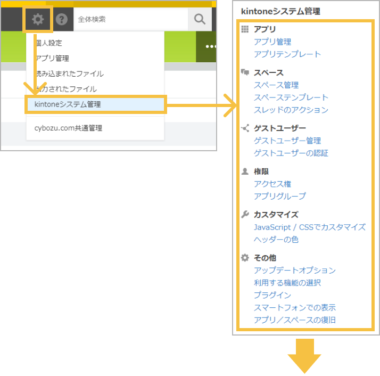Screen dimensions: 380x376
Task: Click the その他 section heading
Action: pyautogui.click(x=265, y=258)
